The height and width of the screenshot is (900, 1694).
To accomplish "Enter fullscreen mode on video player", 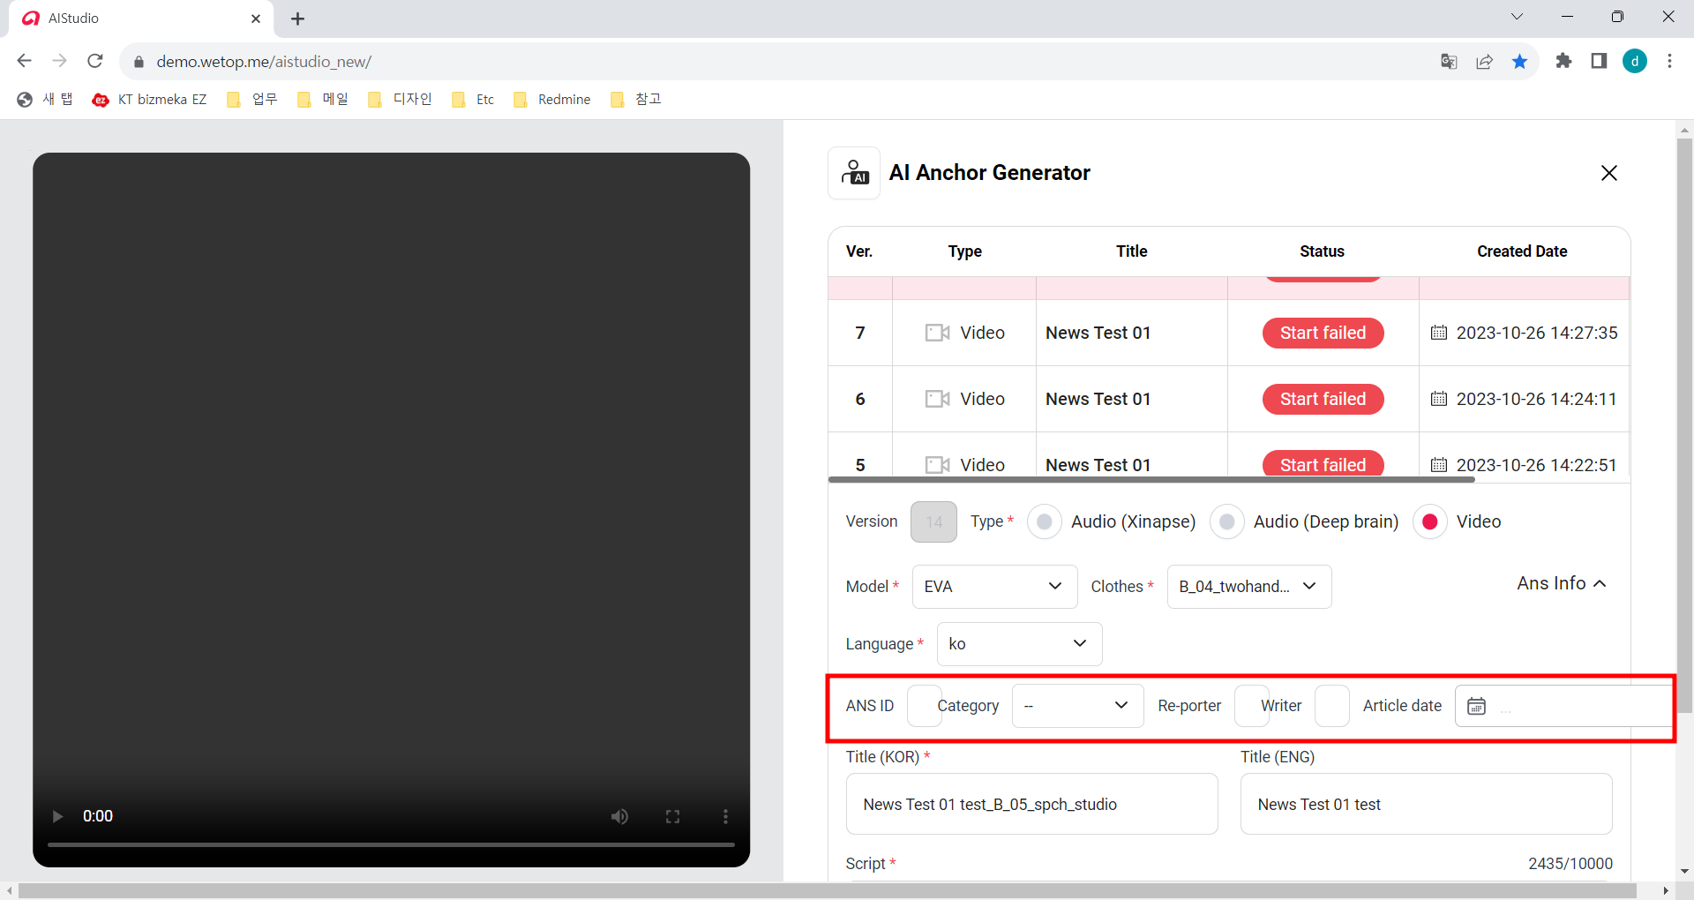I will click(672, 816).
